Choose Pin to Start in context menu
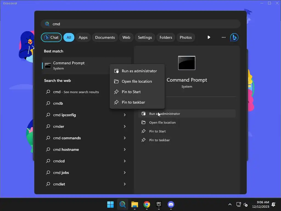This screenshot has width=281, height=211. [137, 92]
